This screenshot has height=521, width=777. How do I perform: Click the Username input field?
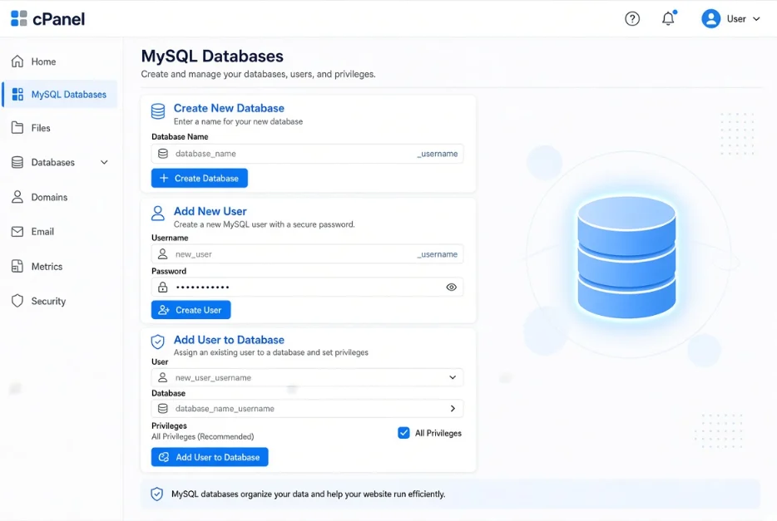[x=307, y=253]
